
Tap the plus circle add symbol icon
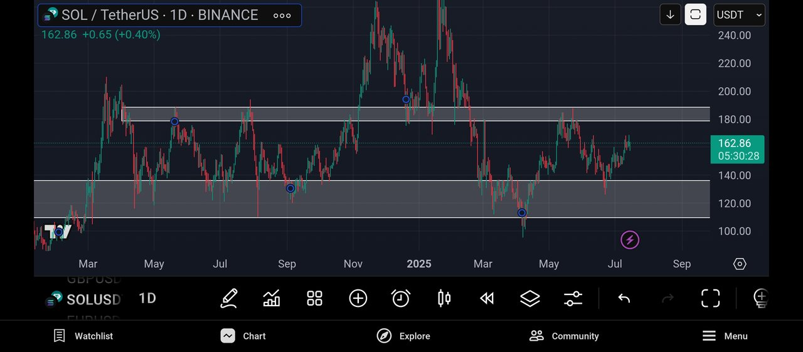(x=358, y=298)
